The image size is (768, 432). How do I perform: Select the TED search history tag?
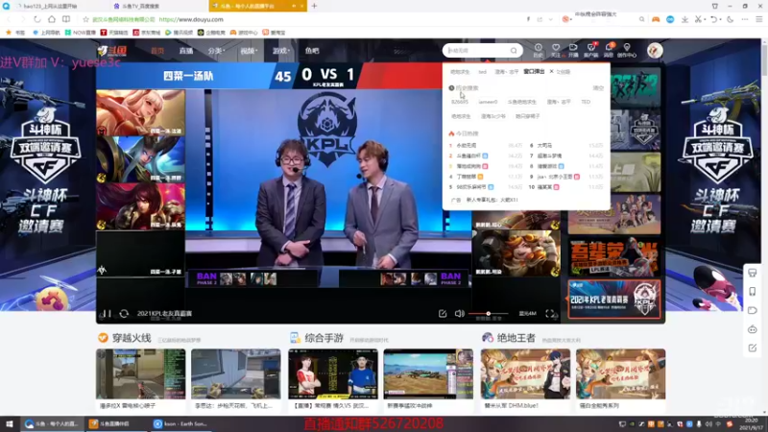coord(586,102)
